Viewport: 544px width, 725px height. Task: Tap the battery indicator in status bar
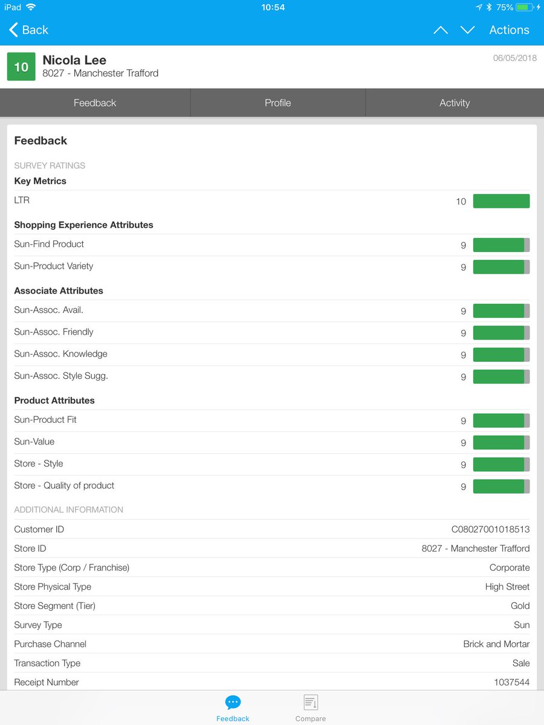coord(523,7)
